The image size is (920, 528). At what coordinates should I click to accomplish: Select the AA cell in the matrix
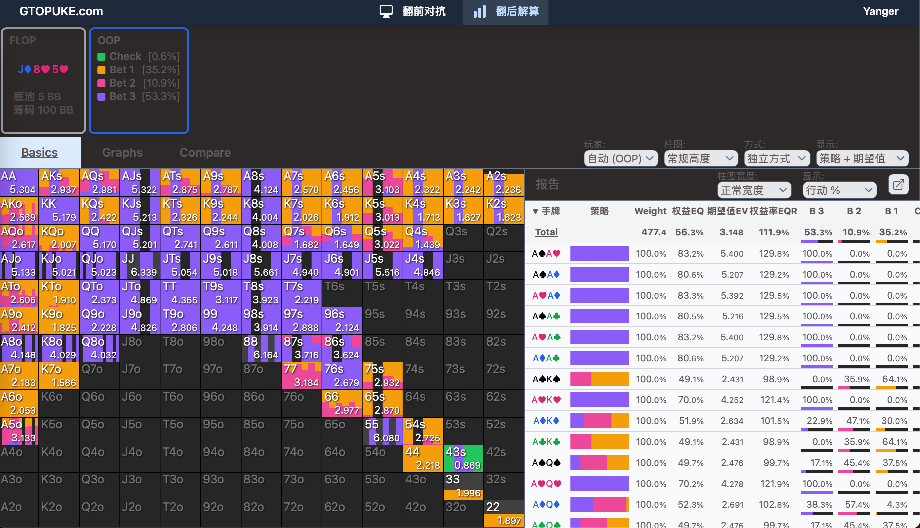19,183
